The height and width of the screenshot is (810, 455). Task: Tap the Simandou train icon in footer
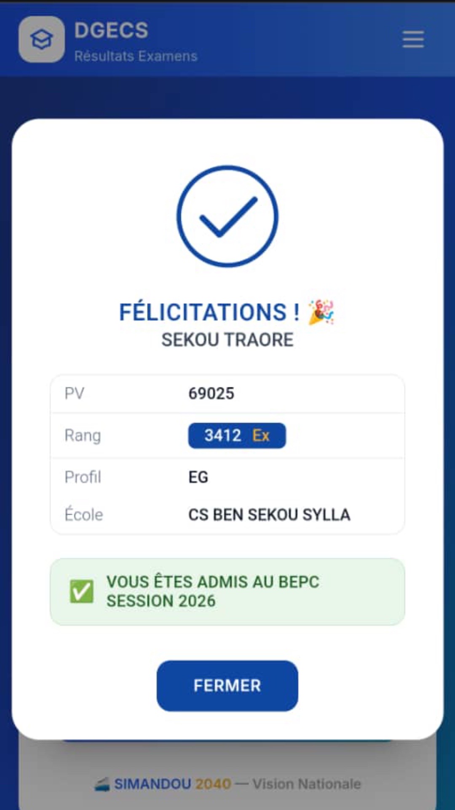tap(102, 784)
